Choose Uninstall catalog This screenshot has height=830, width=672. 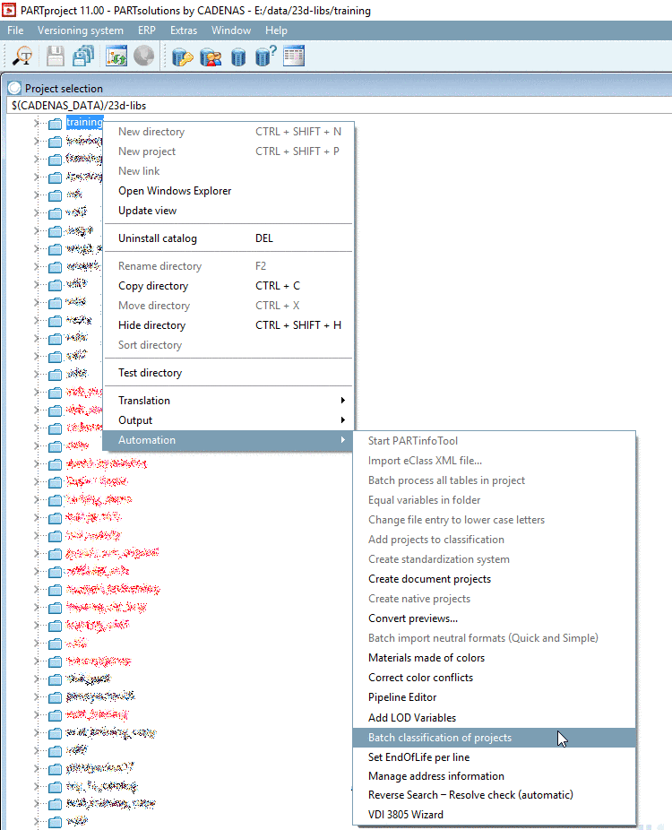pos(229,238)
